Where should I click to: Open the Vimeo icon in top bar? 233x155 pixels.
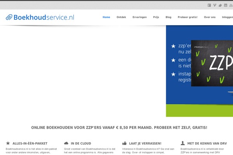(215, 5)
